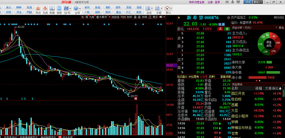Open the 龙虎 dragon-tiger list icon
This screenshot has height=138, width=285.
[x=45, y=8]
